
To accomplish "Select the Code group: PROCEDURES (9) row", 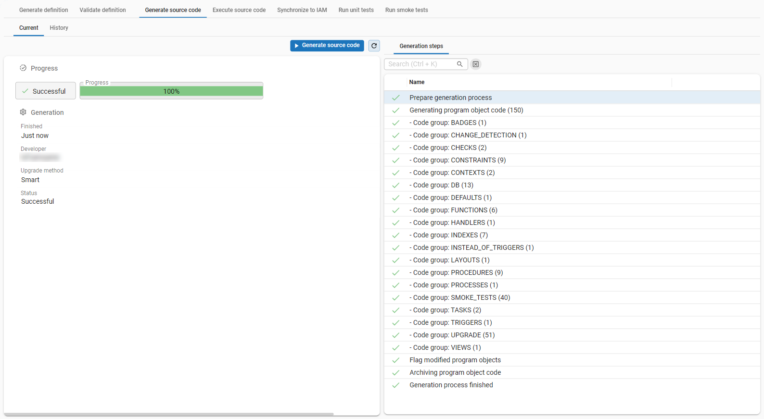I will [x=572, y=272].
